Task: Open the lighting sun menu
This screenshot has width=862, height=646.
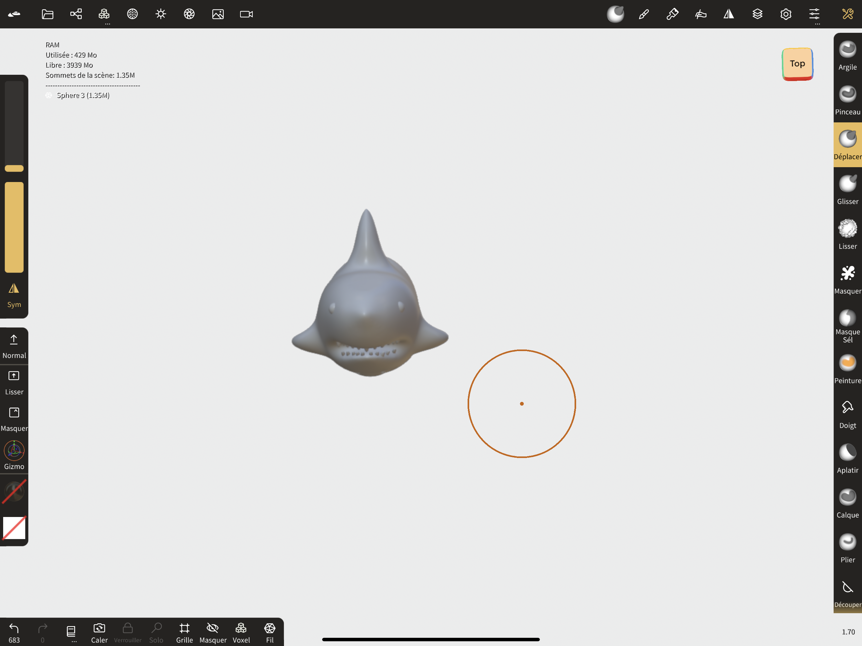Action: [161, 15]
